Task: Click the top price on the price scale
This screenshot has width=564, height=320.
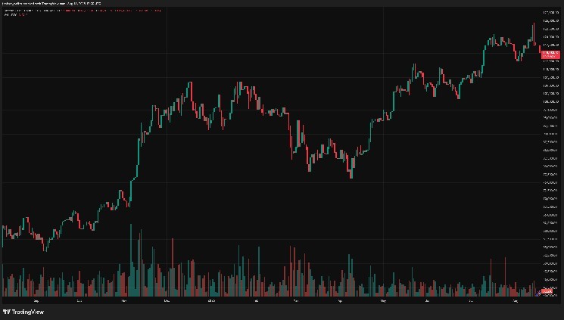Action: click(550, 13)
